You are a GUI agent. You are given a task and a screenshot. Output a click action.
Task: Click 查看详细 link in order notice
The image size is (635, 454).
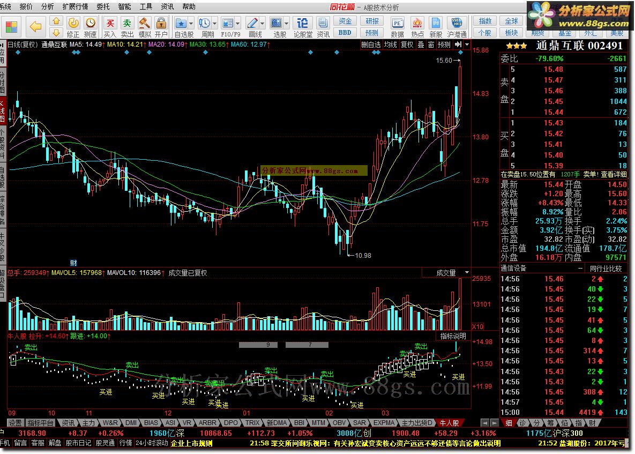coord(614,174)
